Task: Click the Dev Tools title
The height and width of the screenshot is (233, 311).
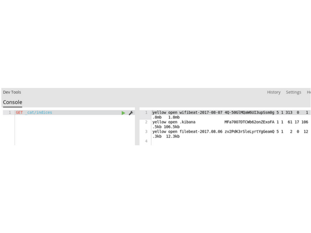Action: pos(12,92)
